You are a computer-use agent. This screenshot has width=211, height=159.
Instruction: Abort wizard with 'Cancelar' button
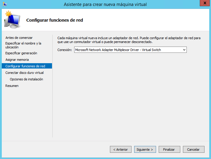pyautogui.click(x=194, y=150)
